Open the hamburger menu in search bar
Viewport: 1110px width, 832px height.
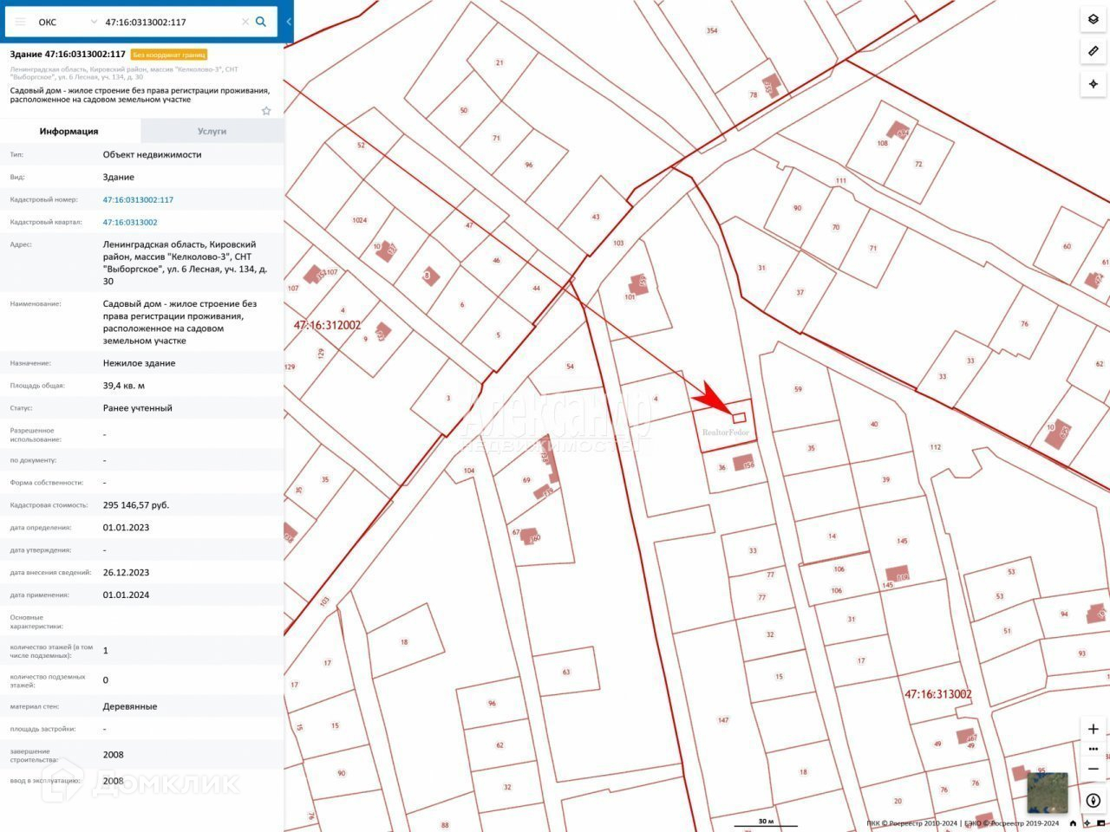[x=20, y=22]
